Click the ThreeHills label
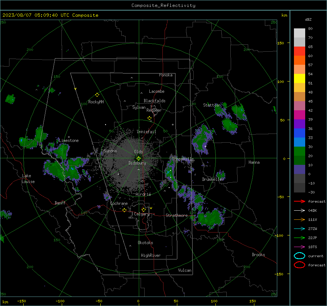Image resolution: width=327 pixels, height=306 pixels. pyautogui.click(x=183, y=159)
